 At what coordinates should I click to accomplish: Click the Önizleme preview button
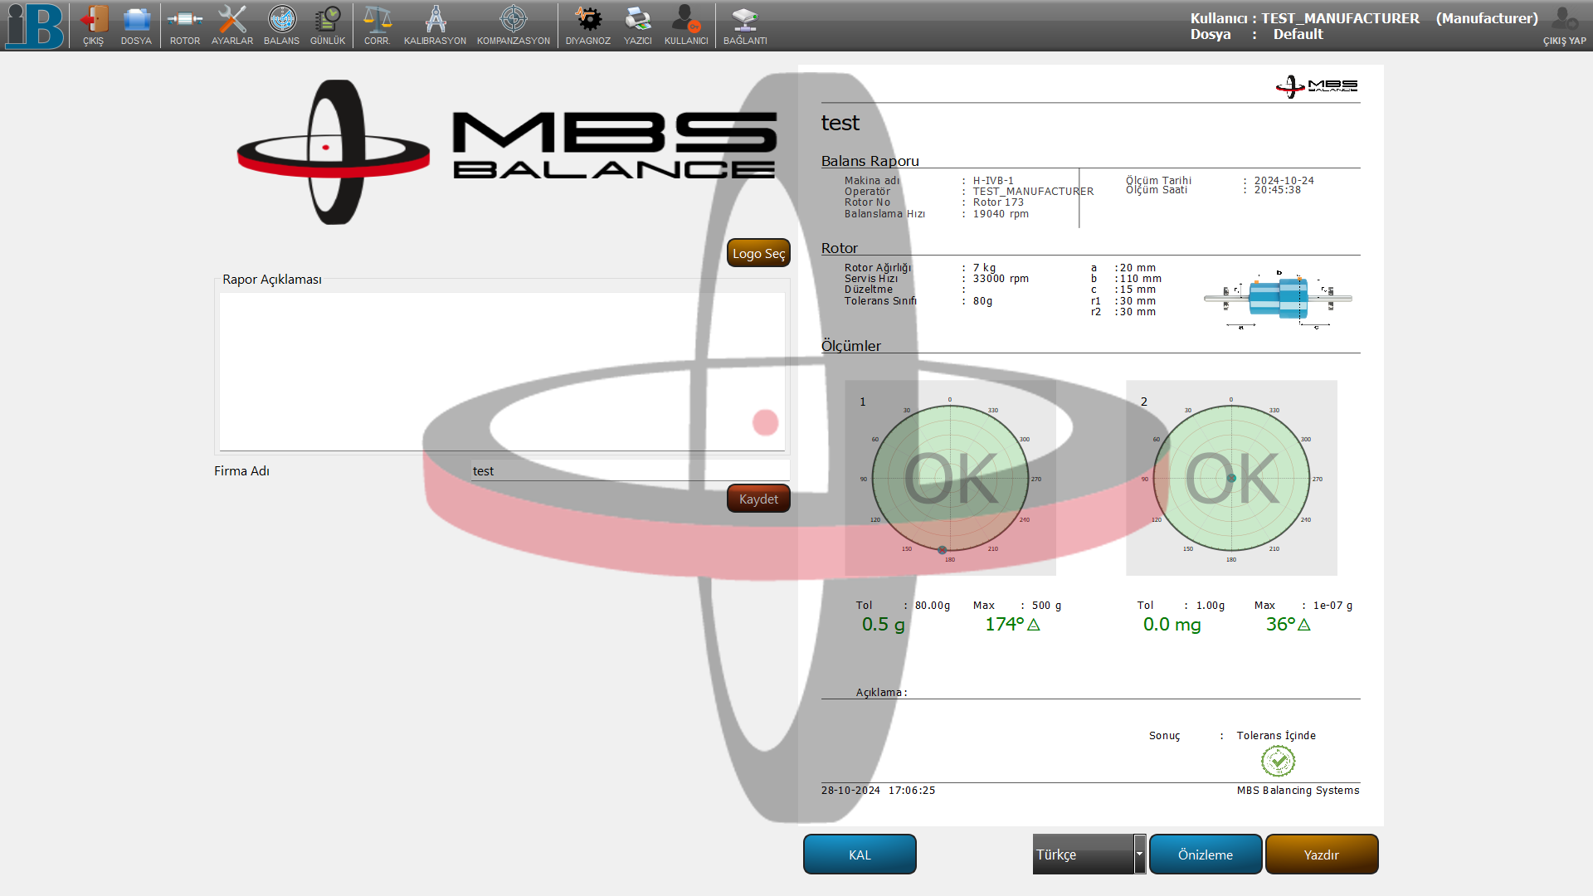pos(1205,854)
